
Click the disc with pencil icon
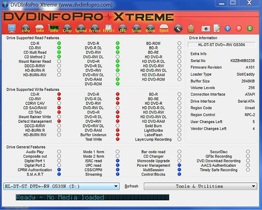[178, 28]
